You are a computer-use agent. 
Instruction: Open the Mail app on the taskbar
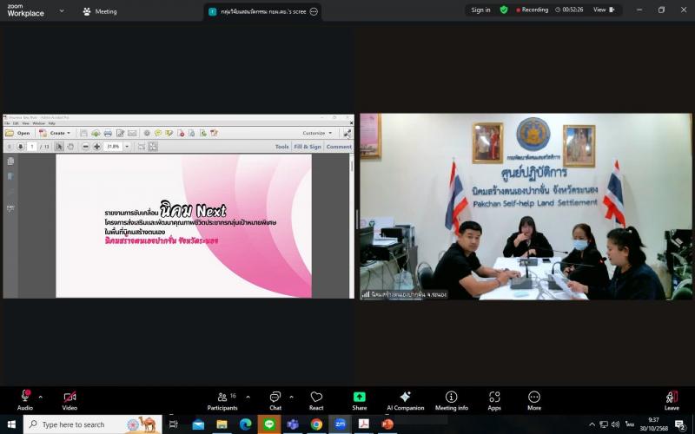coord(198,424)
